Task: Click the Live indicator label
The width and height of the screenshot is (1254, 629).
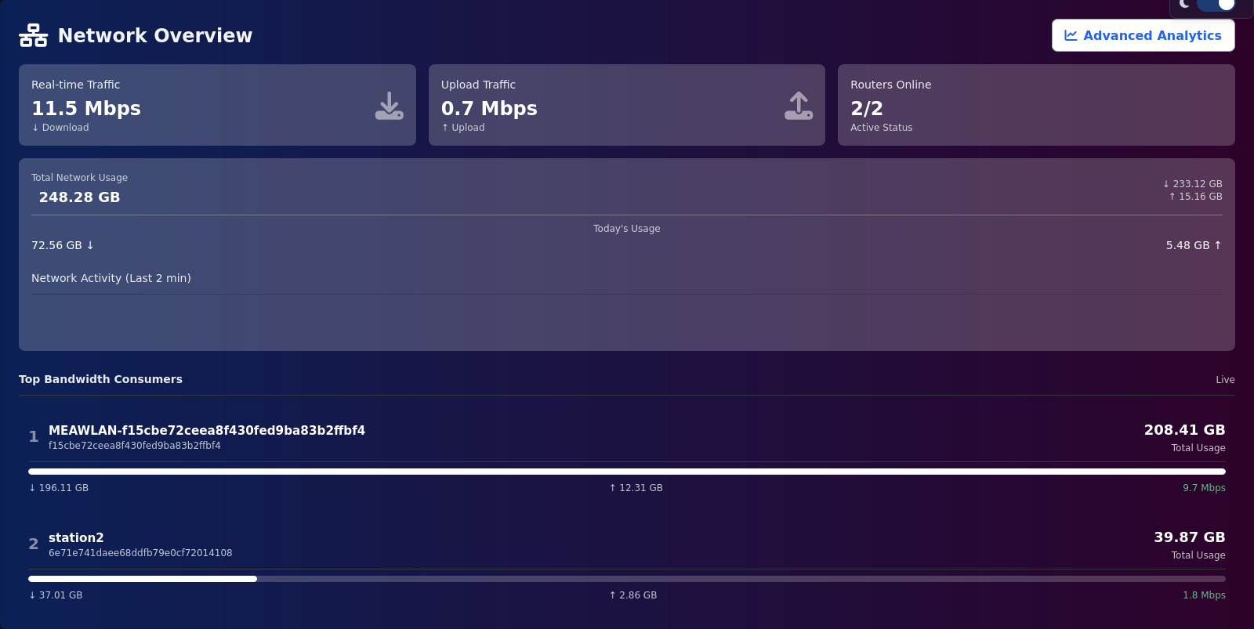Action: 1225,379
